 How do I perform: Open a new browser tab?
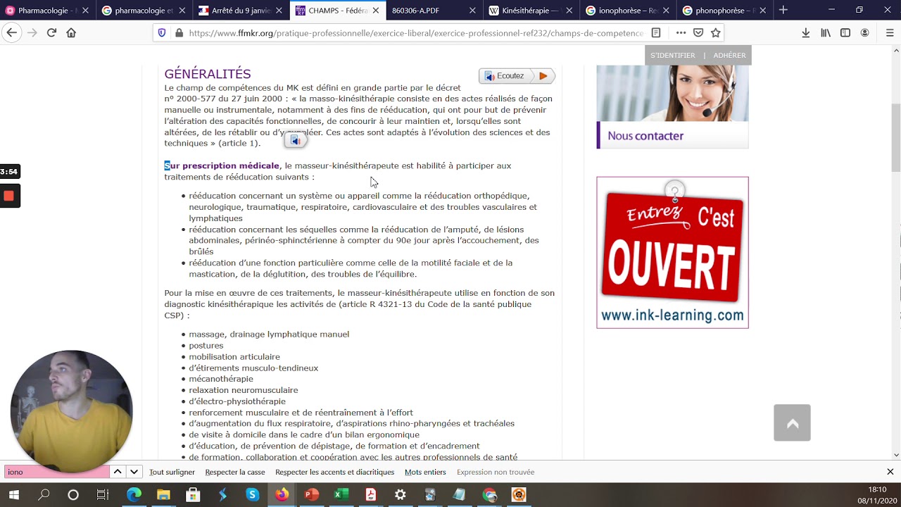pos(783,10)
